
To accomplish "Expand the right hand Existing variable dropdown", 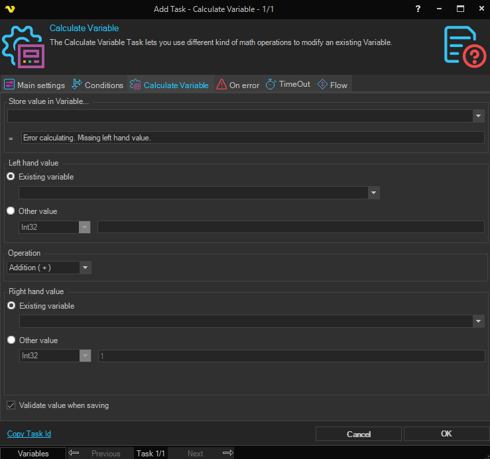I will 478,321.
